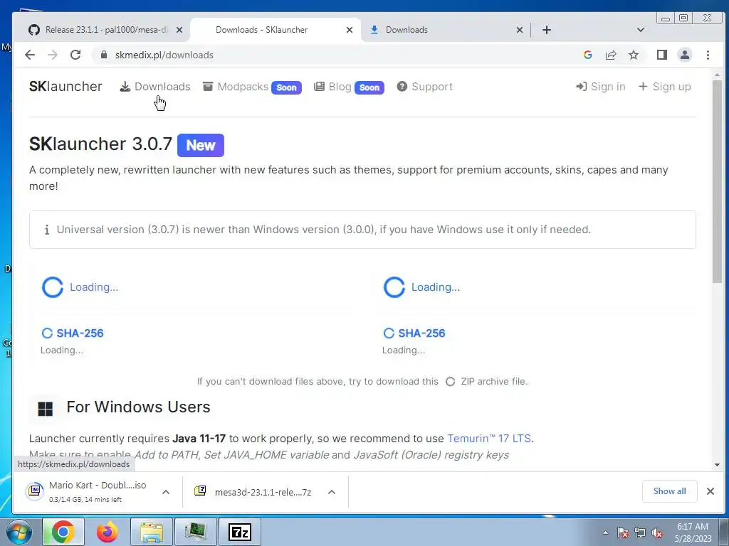Click the right SHA-256 label
The height and width of the screenshot is (546, 729).
[414, 333]
